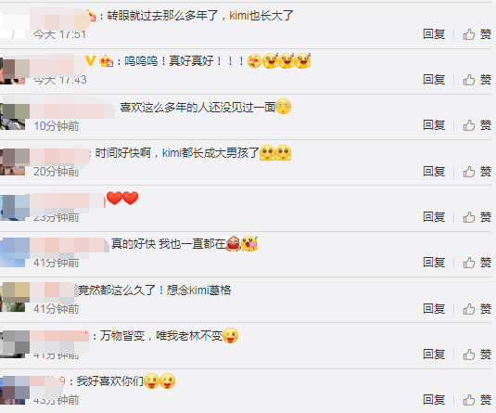Like the red hearts comment
The width and height of the screenshot is (496, 413).
pyautogui.click(x=477, y=217)
